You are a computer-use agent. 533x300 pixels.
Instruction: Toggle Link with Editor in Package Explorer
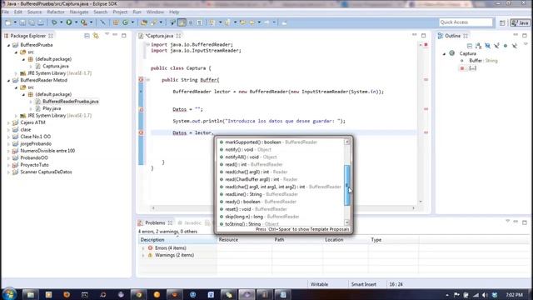(96, 36)
